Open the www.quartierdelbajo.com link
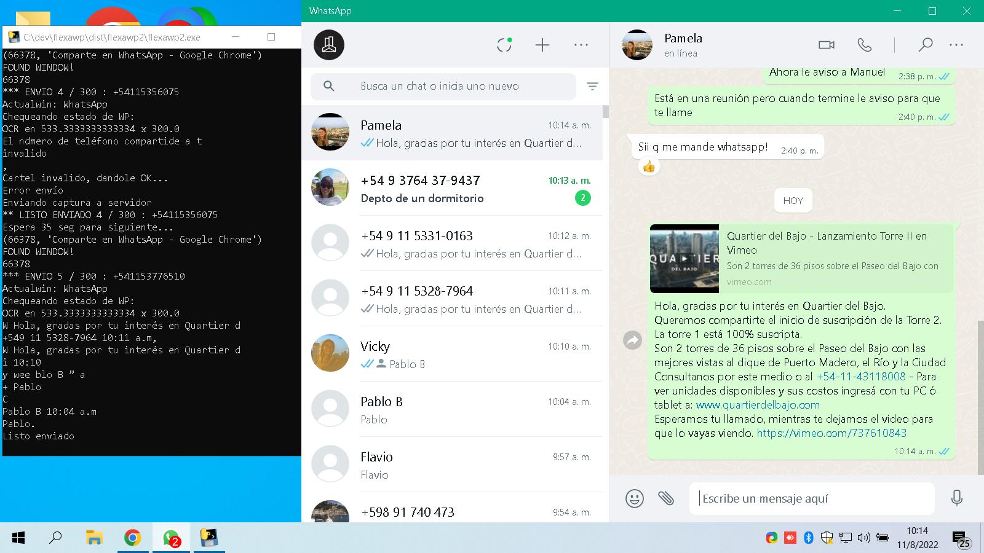The width and height of the screenshot is (984, 553). 758,405
